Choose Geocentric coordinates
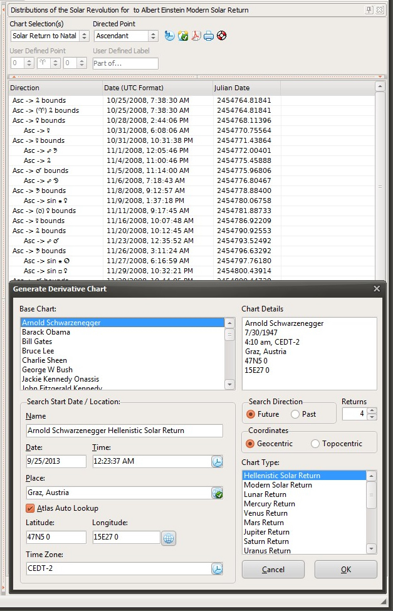 coord(270,444)
